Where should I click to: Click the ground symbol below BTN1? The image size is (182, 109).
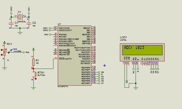coord(33,89)
